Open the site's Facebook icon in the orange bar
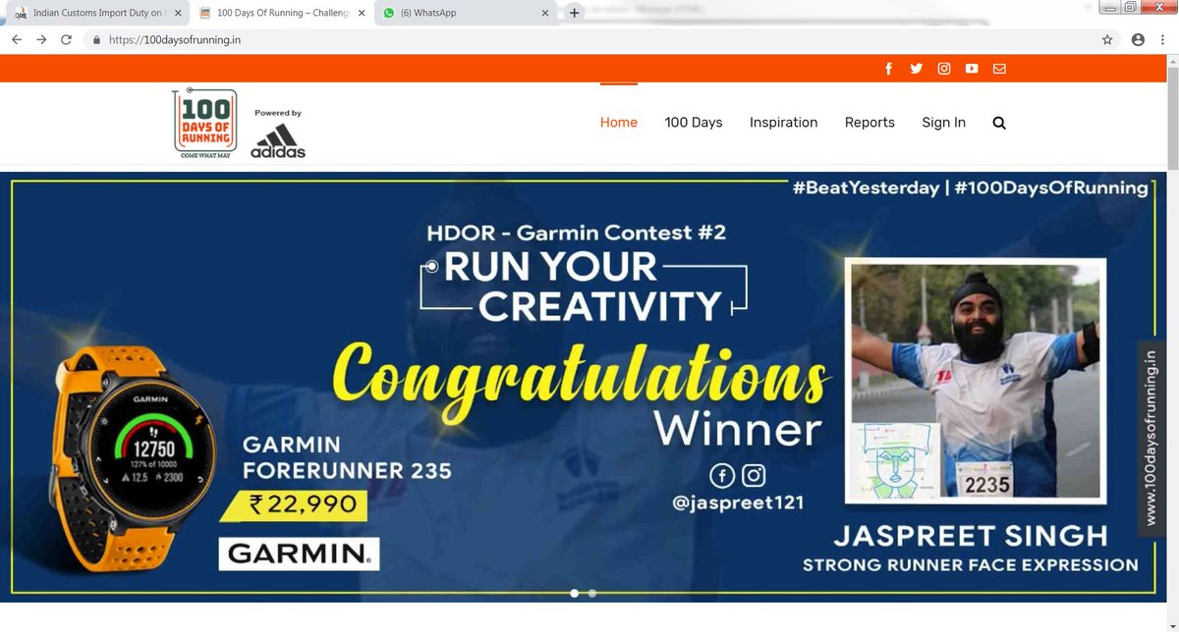The image size is (1179, 632). click(888, 69)
